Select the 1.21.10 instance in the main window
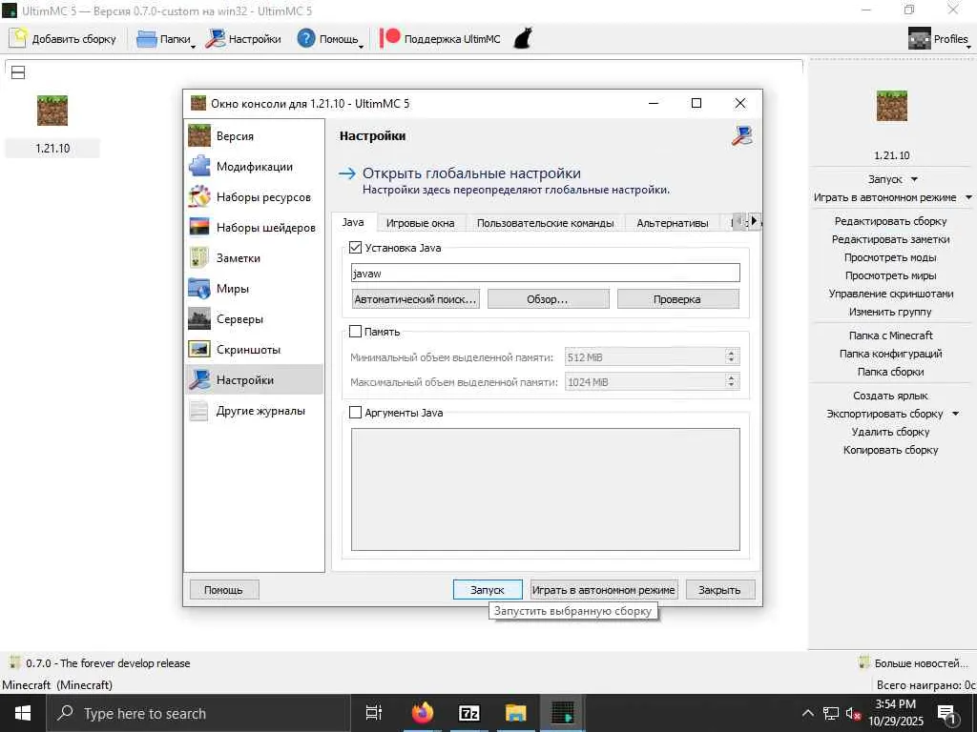Image resolution: width=977 pixels, height=732 pixels. tap(52, 125)
